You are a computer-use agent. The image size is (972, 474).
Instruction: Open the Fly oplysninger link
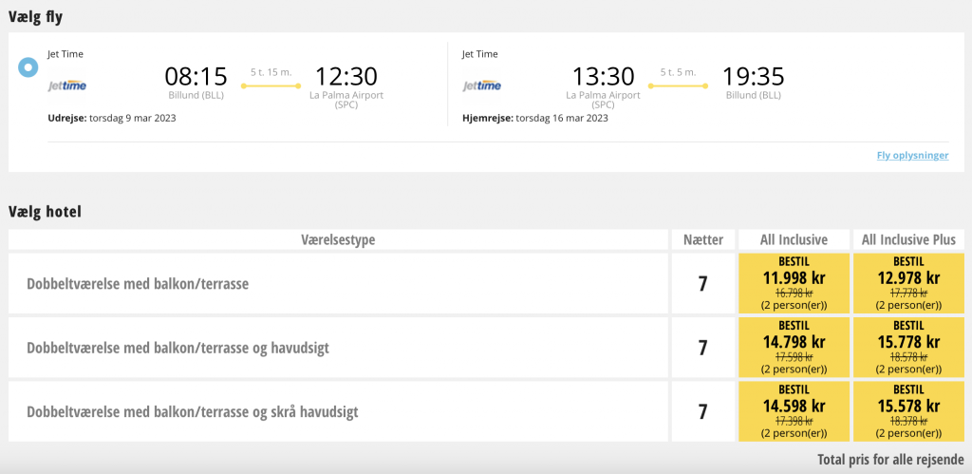pyautogui.click(x=912, y=155)
